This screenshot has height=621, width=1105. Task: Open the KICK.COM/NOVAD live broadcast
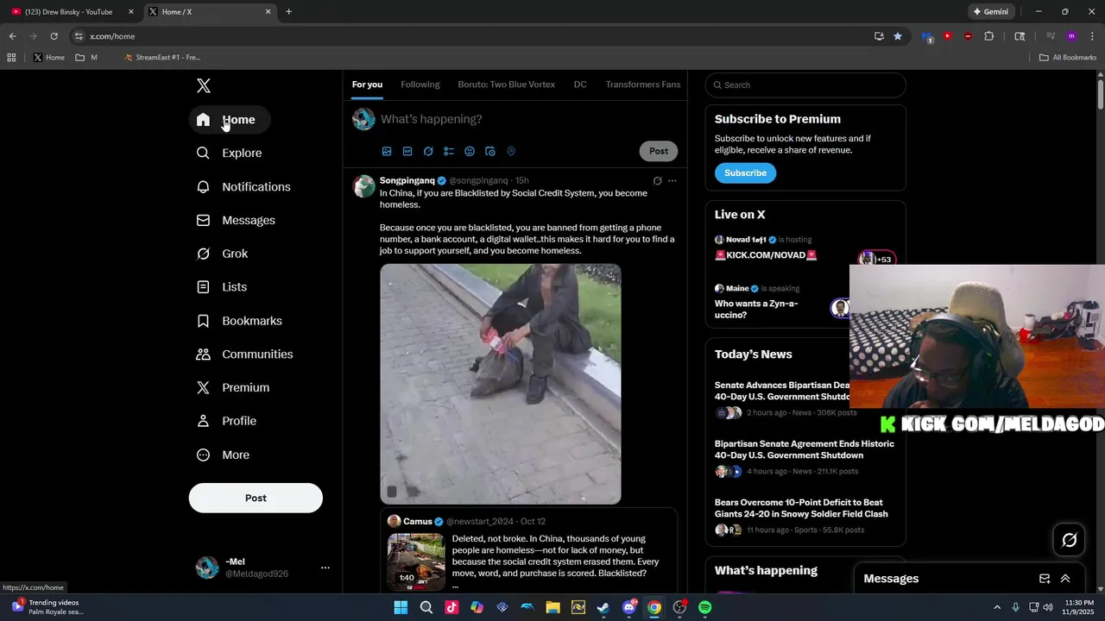click(x=766, y=255)
